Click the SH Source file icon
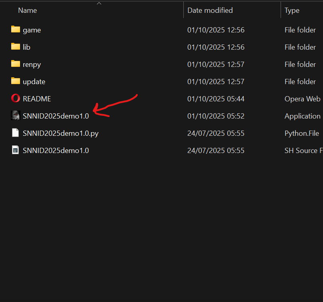The height and width of the screenshot is (302, 323). click(x=15, y=150)
